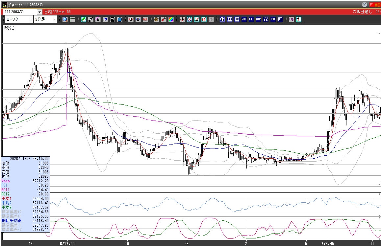
Task: Toggle the MA moving average indicator
Action: (x=229, y=19)
